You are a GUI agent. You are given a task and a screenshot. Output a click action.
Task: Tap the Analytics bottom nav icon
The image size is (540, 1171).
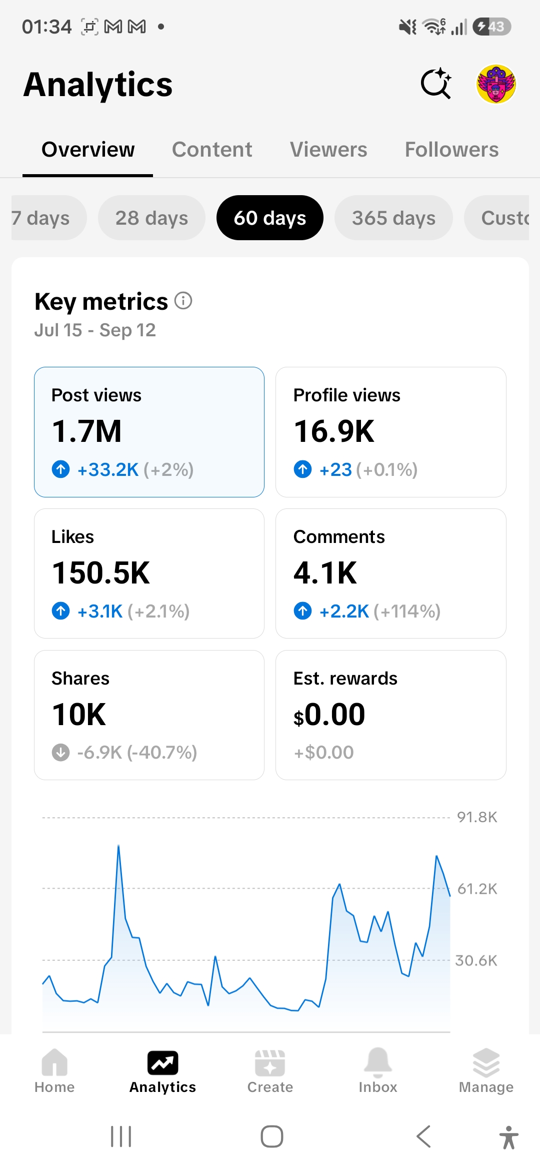tap(162, 1063)
